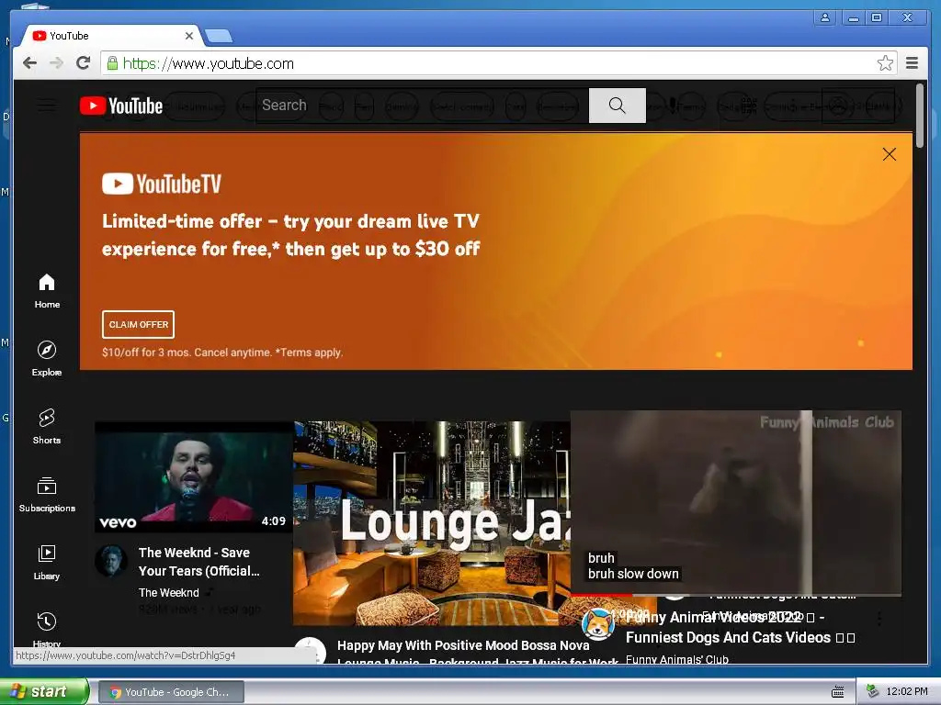Click the search magnifier button
Screen dimensions: 941x705
point(617,106)
